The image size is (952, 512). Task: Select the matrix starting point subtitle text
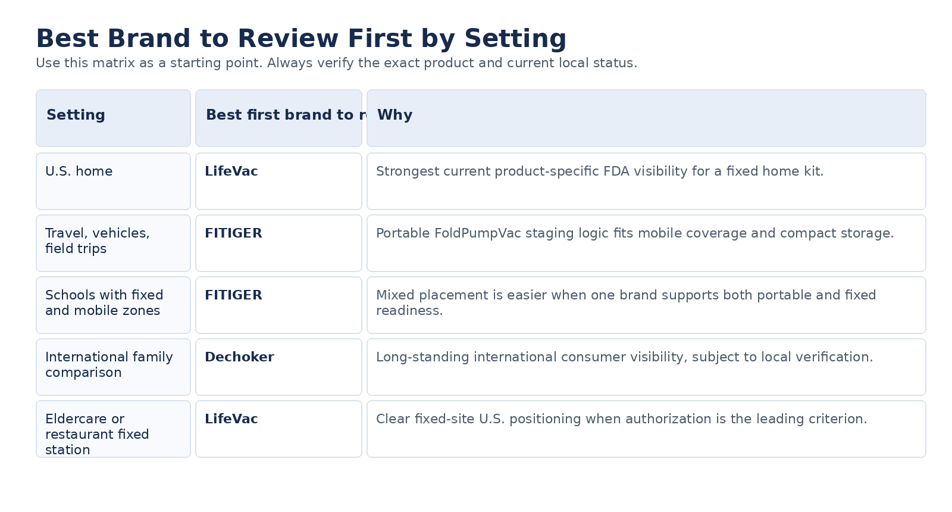pyautogui.click(x=337, y=63)
